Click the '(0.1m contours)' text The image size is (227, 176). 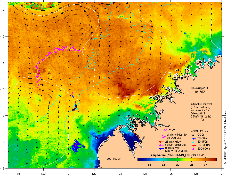click(200, 107)
